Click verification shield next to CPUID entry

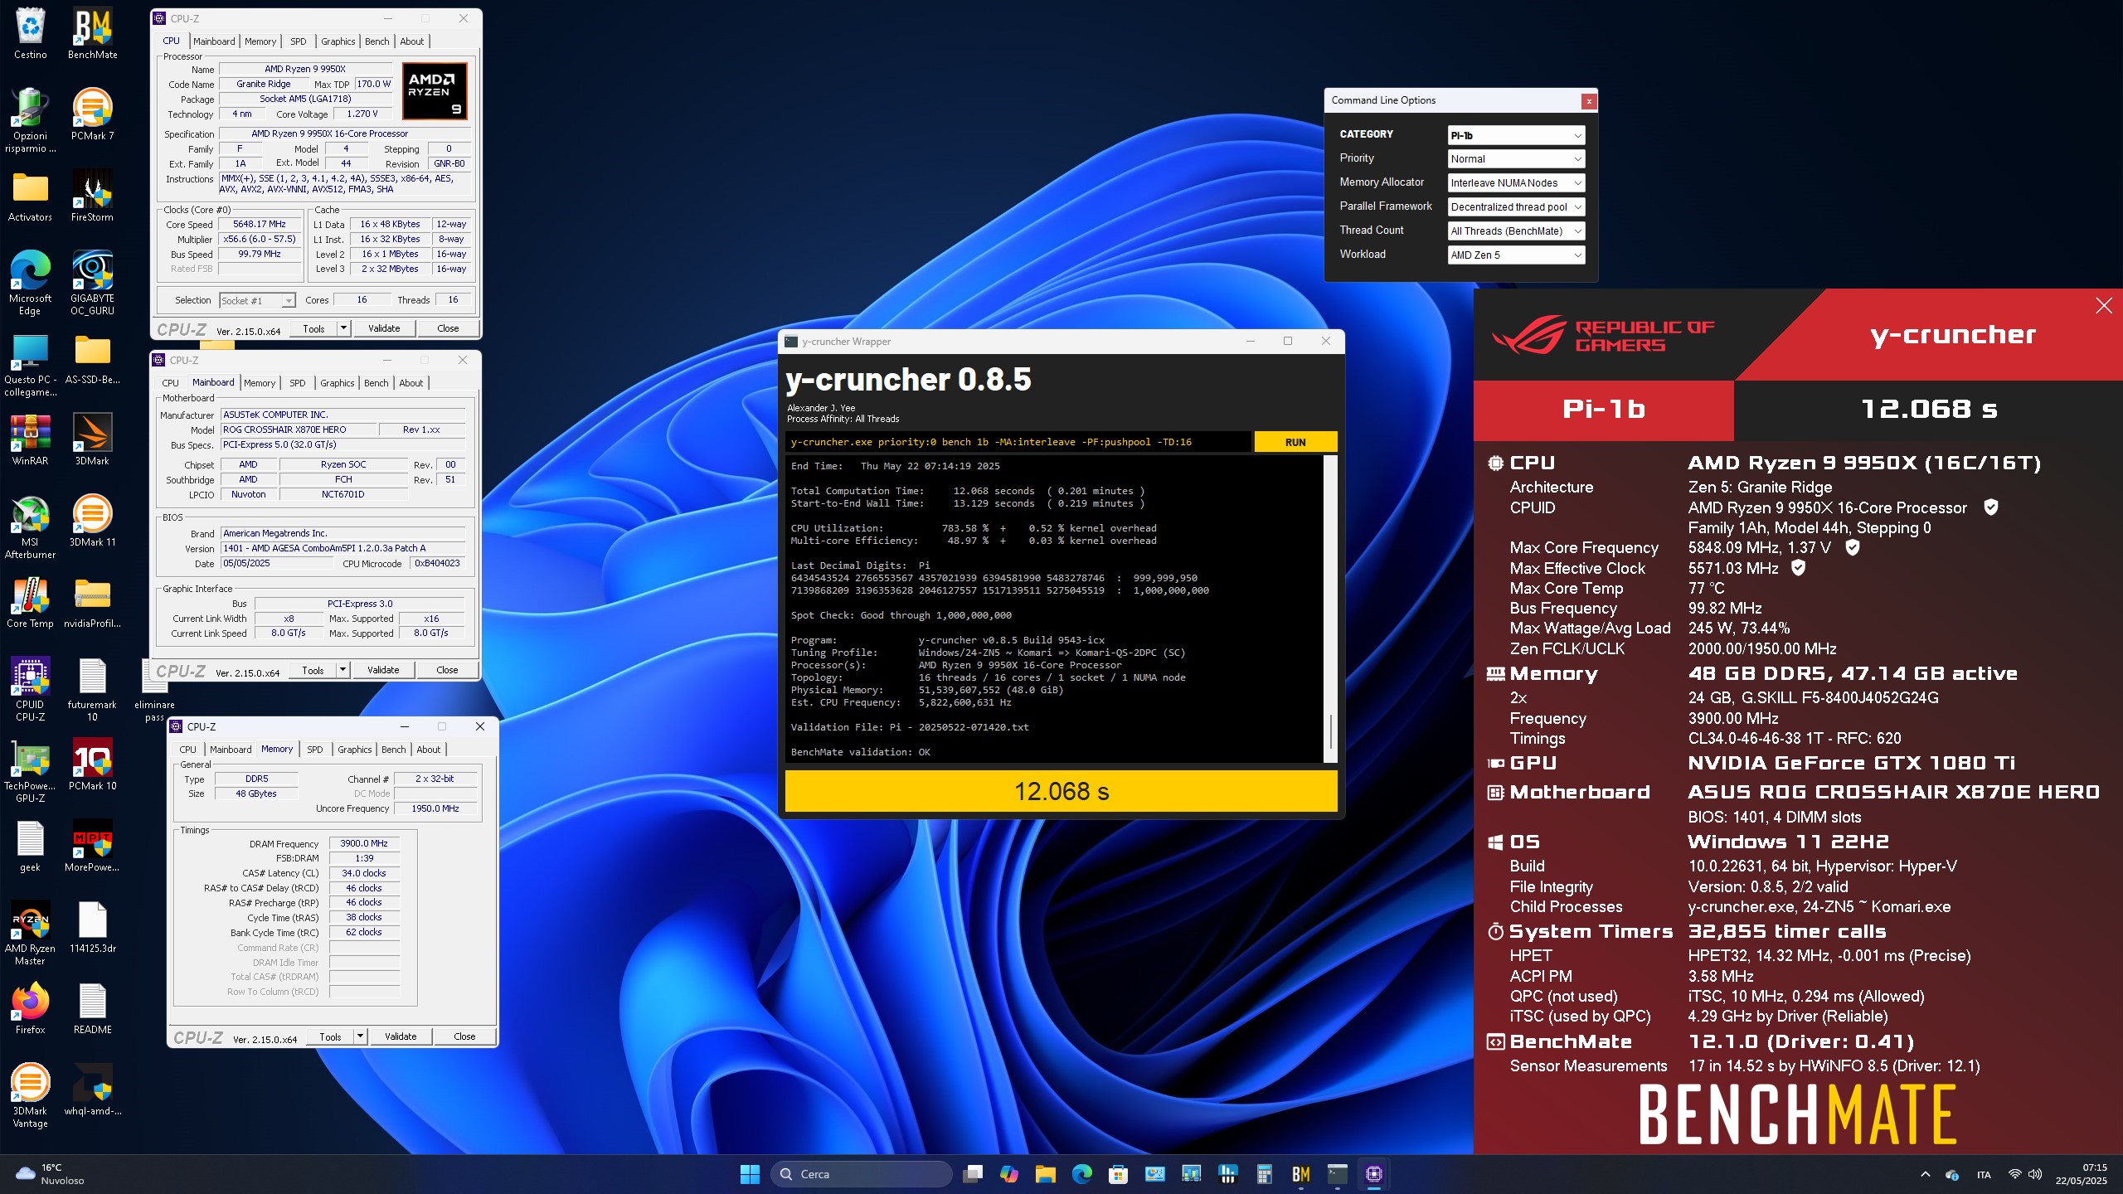[x=1990, y=507]
